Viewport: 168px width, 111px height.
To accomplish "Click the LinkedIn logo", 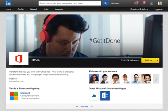I will [8, 3].
